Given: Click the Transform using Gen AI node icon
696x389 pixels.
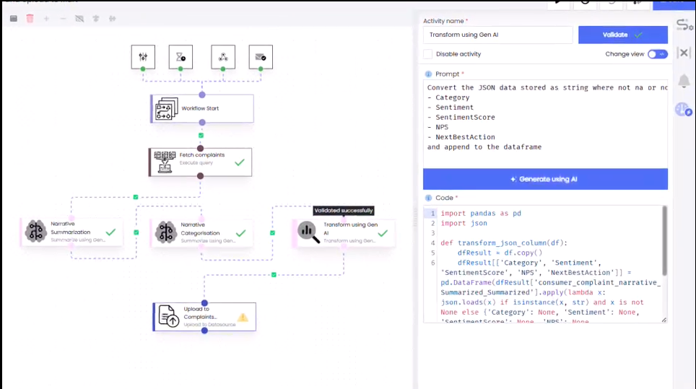Looking at the screenshot, I should pos(308,230).
